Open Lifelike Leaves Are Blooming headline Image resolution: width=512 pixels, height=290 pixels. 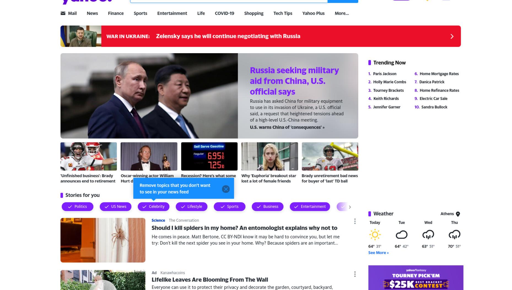[210, 280]
